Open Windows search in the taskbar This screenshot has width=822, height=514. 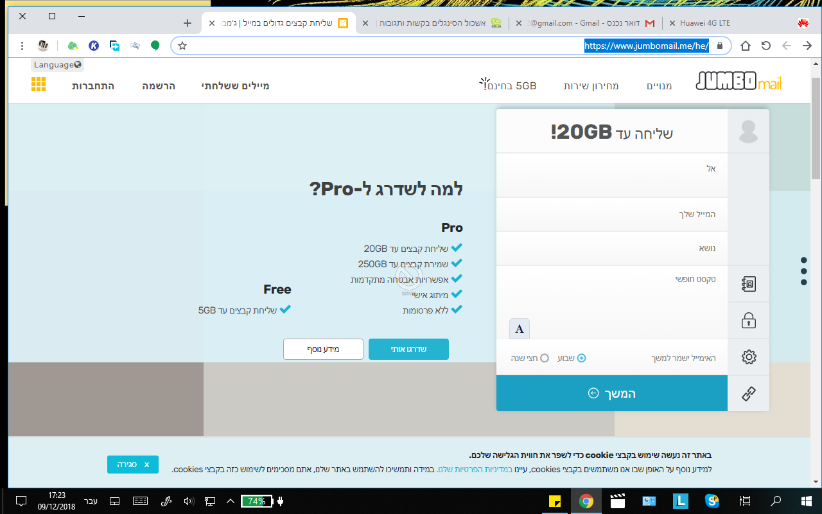click(x=776, y=501)
